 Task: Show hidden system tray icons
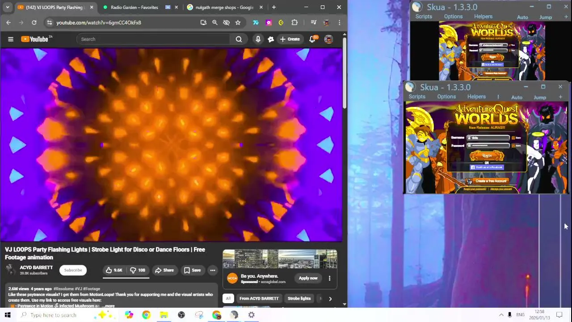501,315
